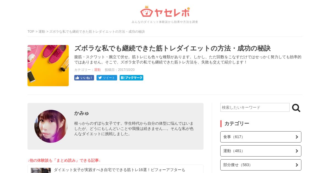330x173 pixels.
Task: Click the カテゴリー sidebar heading
Action: [237, 124]
